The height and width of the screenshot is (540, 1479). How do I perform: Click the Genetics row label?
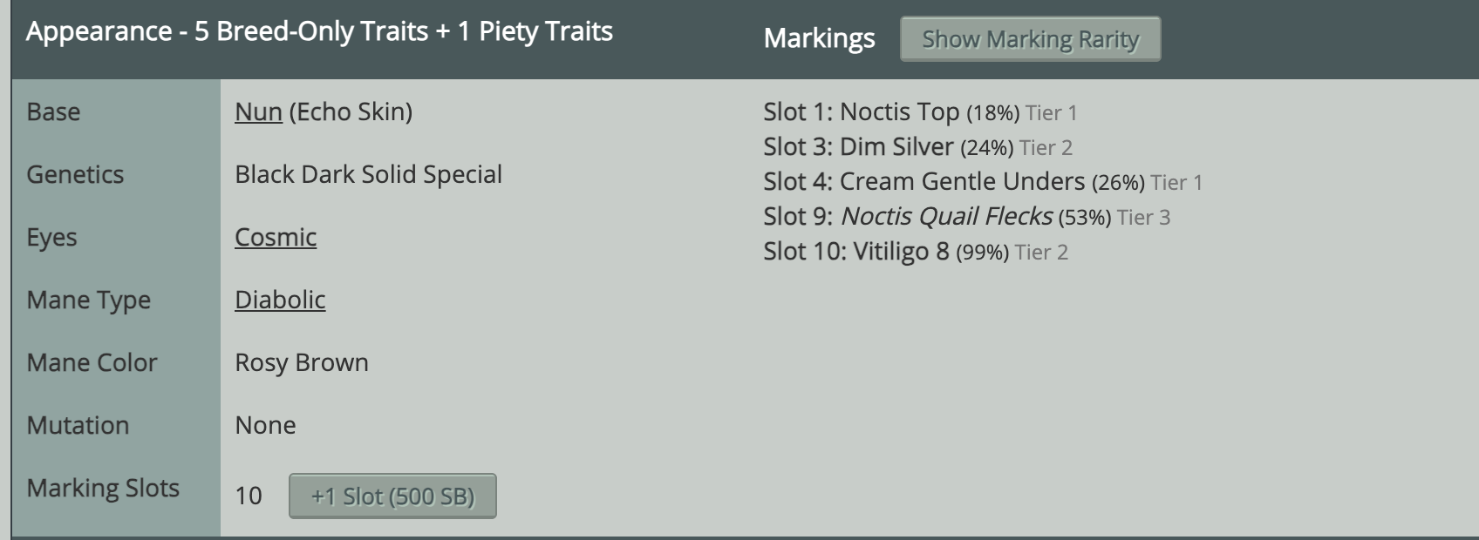[75, 174]
